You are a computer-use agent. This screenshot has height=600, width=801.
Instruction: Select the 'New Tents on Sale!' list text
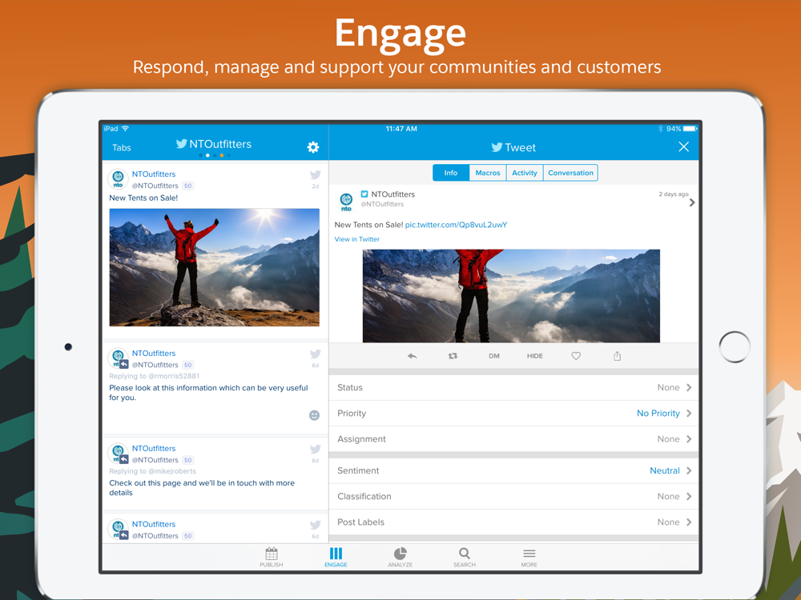coord(143,198)
